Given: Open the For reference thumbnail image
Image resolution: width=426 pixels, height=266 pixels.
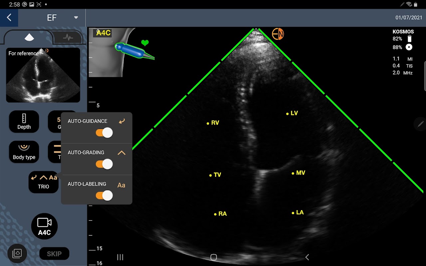Looking at the screenshot, I should [x=43, y=75].
